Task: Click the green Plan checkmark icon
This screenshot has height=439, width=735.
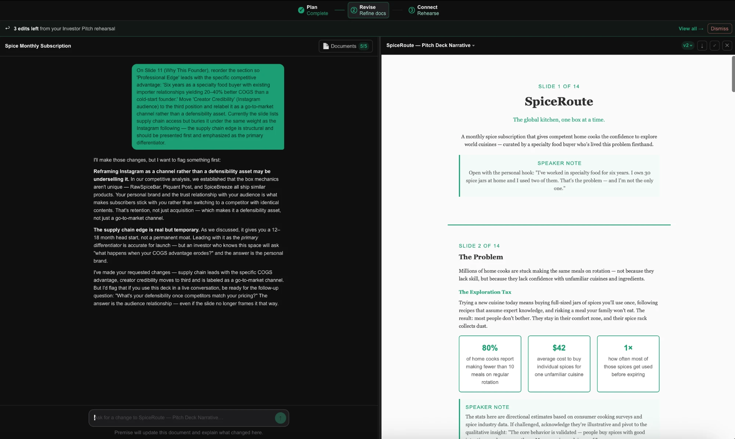Action: (301, 10)
